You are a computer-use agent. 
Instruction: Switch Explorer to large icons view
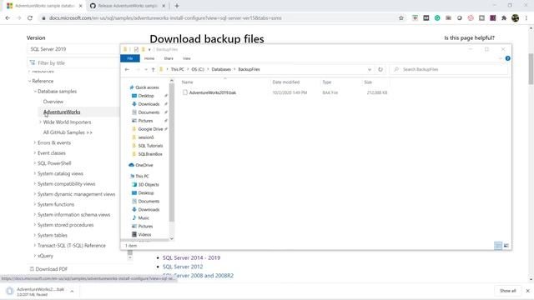tap(506, 246)
